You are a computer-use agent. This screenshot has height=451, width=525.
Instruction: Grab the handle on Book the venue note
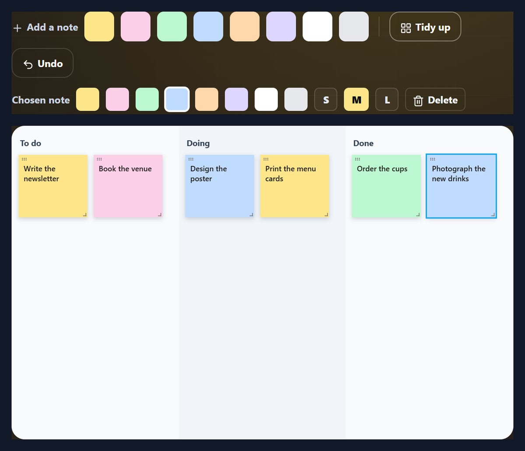pyautogui.click(x=99, y=159)
